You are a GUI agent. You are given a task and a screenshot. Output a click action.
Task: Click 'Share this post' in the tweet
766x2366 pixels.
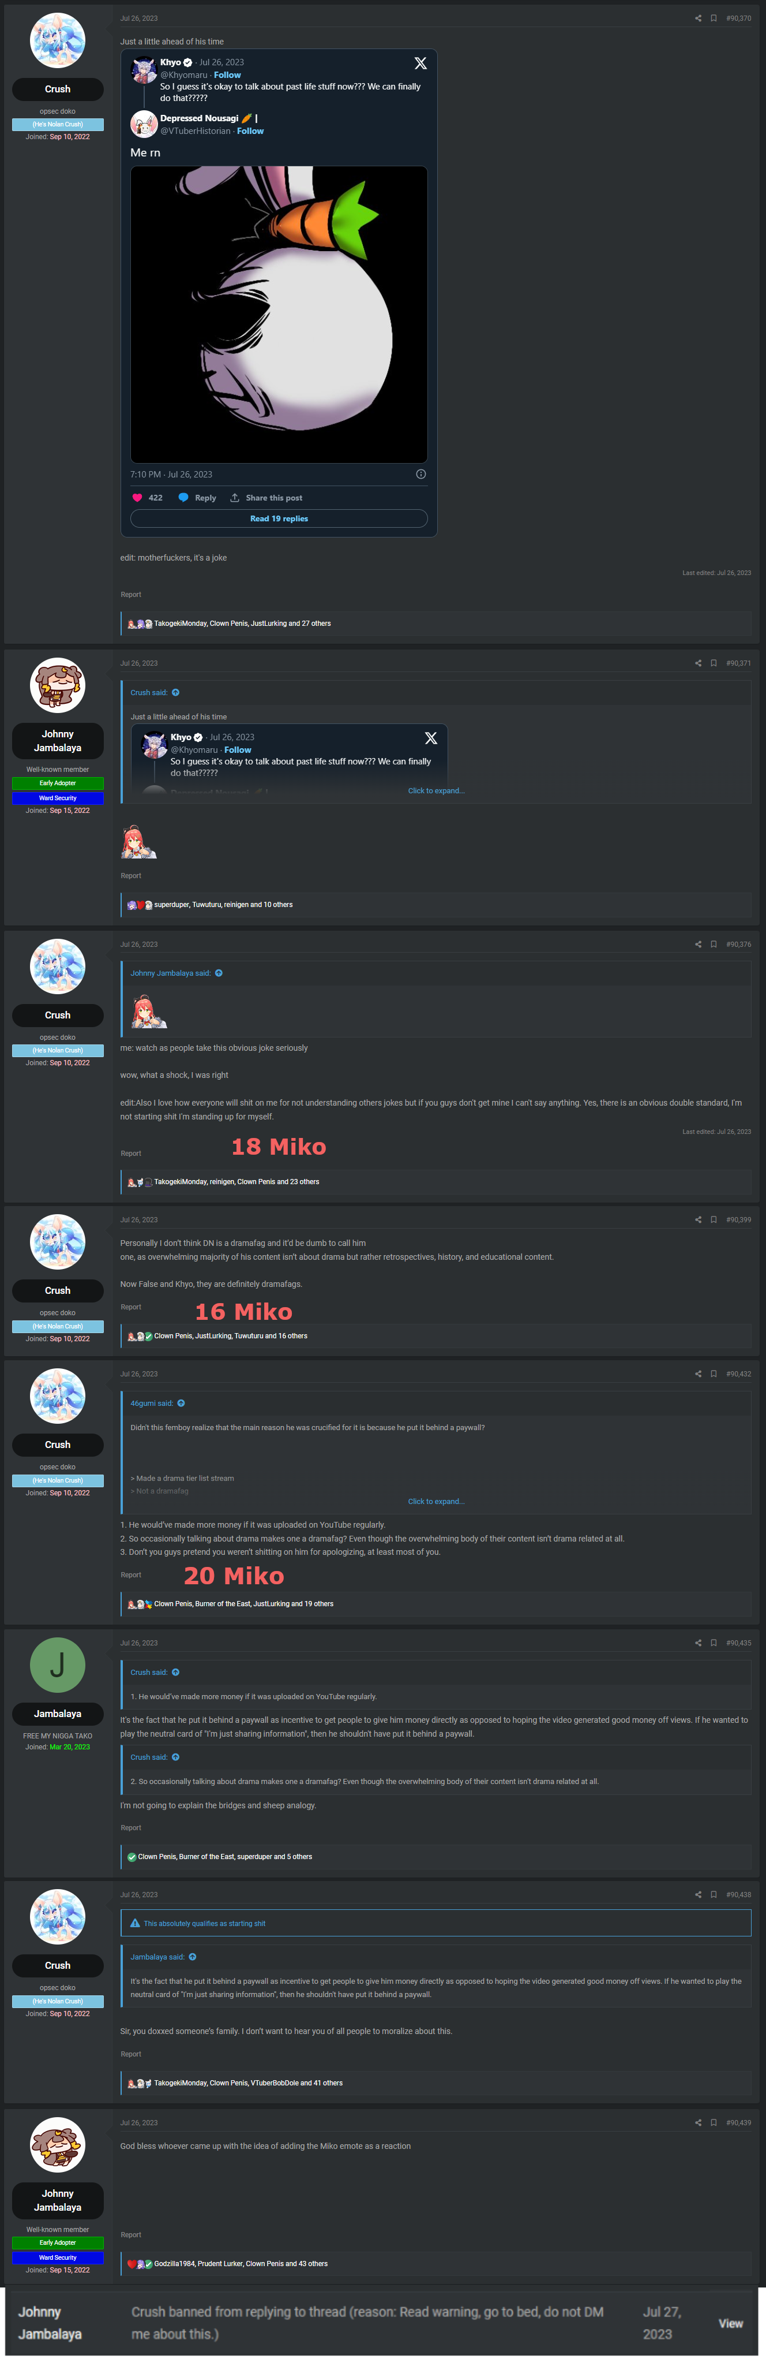pyautogui.click(x=266, y=498)
